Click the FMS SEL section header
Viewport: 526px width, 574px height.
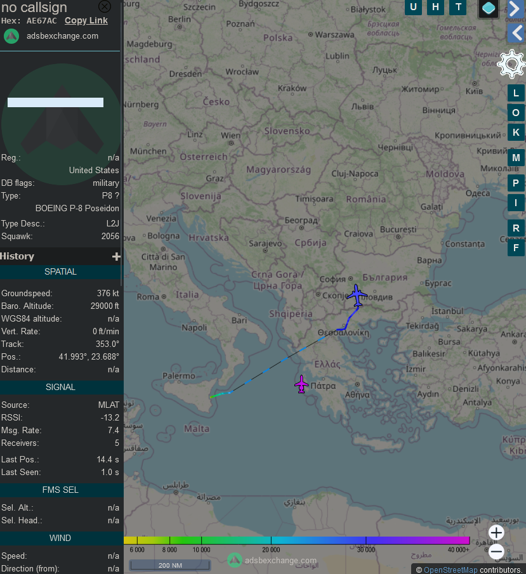pyautogui.click(x=60, y=490)
